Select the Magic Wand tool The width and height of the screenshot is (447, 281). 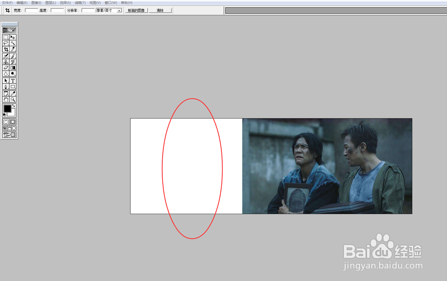point(13,43)
